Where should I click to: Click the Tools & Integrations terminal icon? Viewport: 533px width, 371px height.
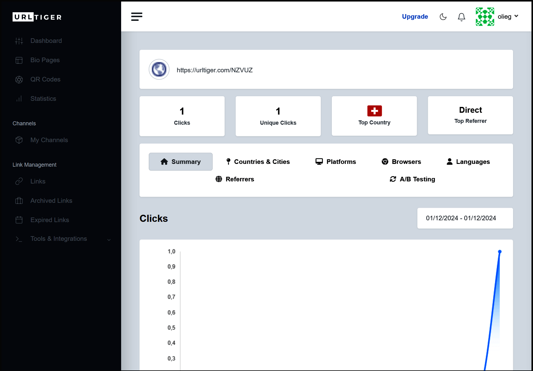[19, 239]
